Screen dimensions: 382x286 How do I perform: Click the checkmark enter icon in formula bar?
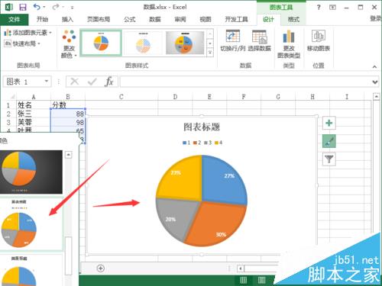(92, 82)
